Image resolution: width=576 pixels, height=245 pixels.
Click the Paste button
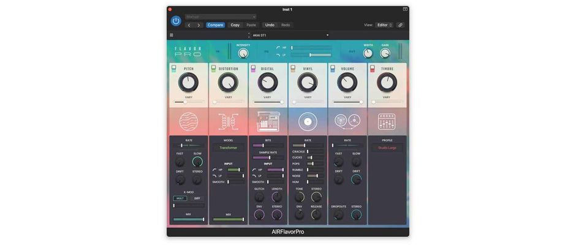click(x=251, y=25)
